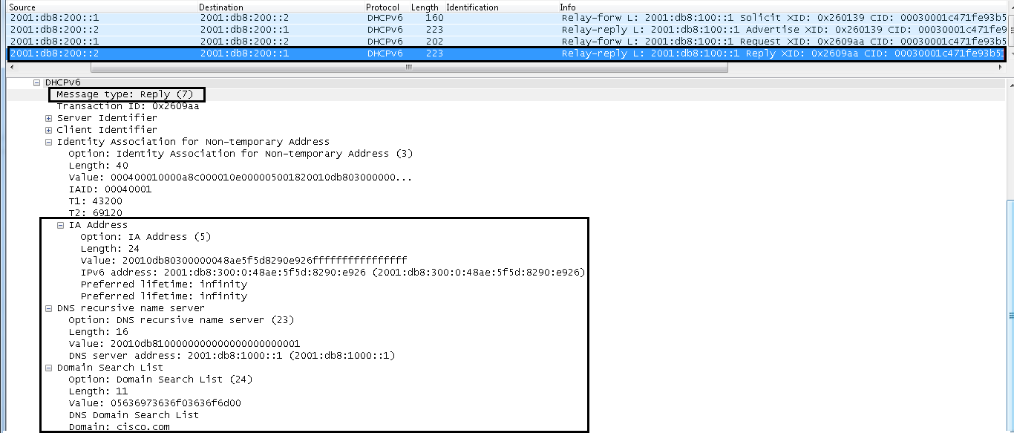The width and height of the screenshot is (1014, 433).
Task: Sort packets by Length column header
Action: (x=426, y=7)
